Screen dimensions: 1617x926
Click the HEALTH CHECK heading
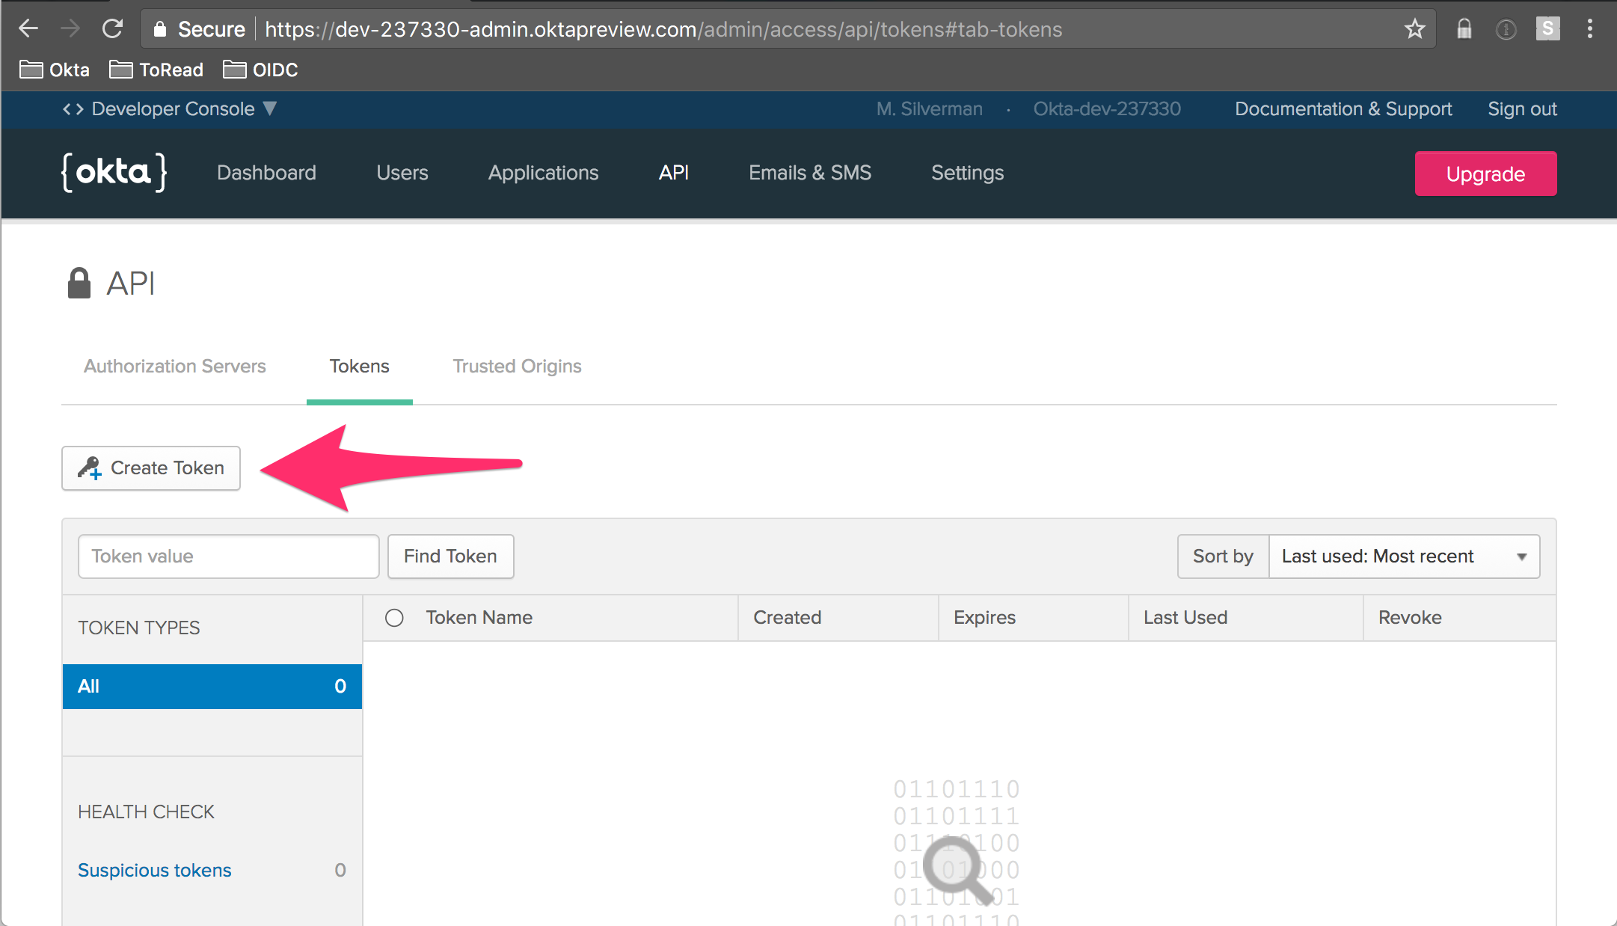point(147,812)
